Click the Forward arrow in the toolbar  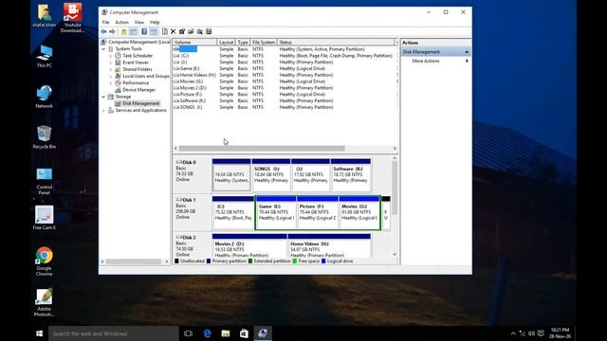(x=112, y=31)
